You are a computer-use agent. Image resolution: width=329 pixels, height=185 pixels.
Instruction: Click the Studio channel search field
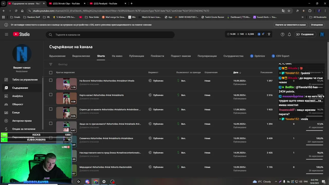(x=110, y=35)
